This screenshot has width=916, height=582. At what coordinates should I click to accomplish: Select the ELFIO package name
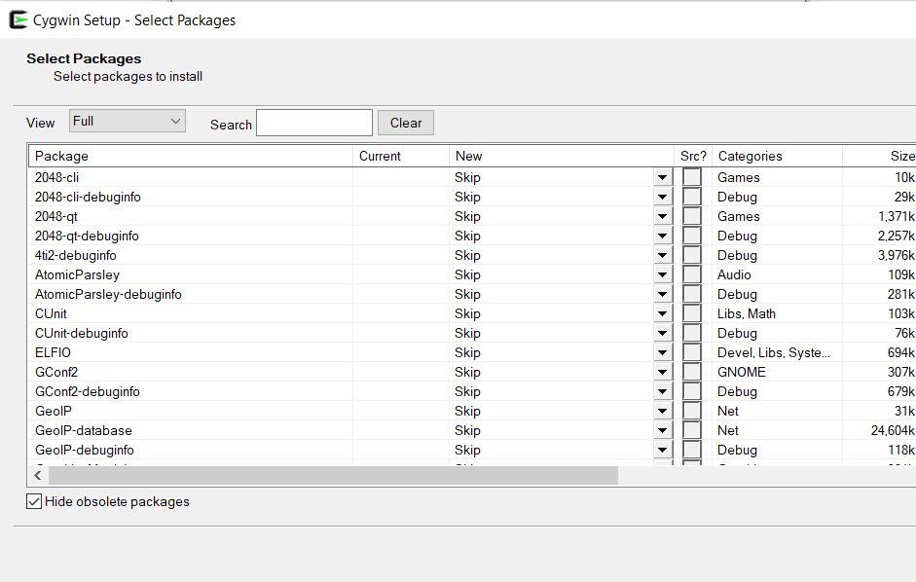pos(53,352)
